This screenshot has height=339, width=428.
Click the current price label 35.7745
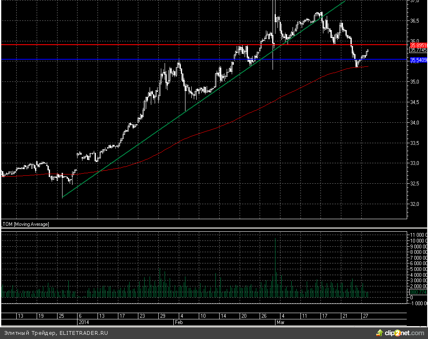tap(418, 50)
